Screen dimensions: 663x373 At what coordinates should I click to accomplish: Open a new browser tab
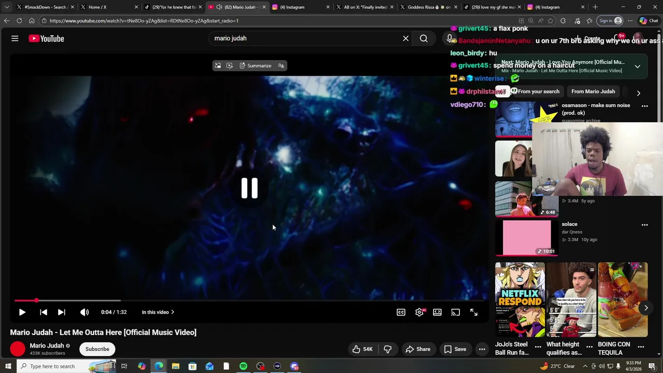595,7
